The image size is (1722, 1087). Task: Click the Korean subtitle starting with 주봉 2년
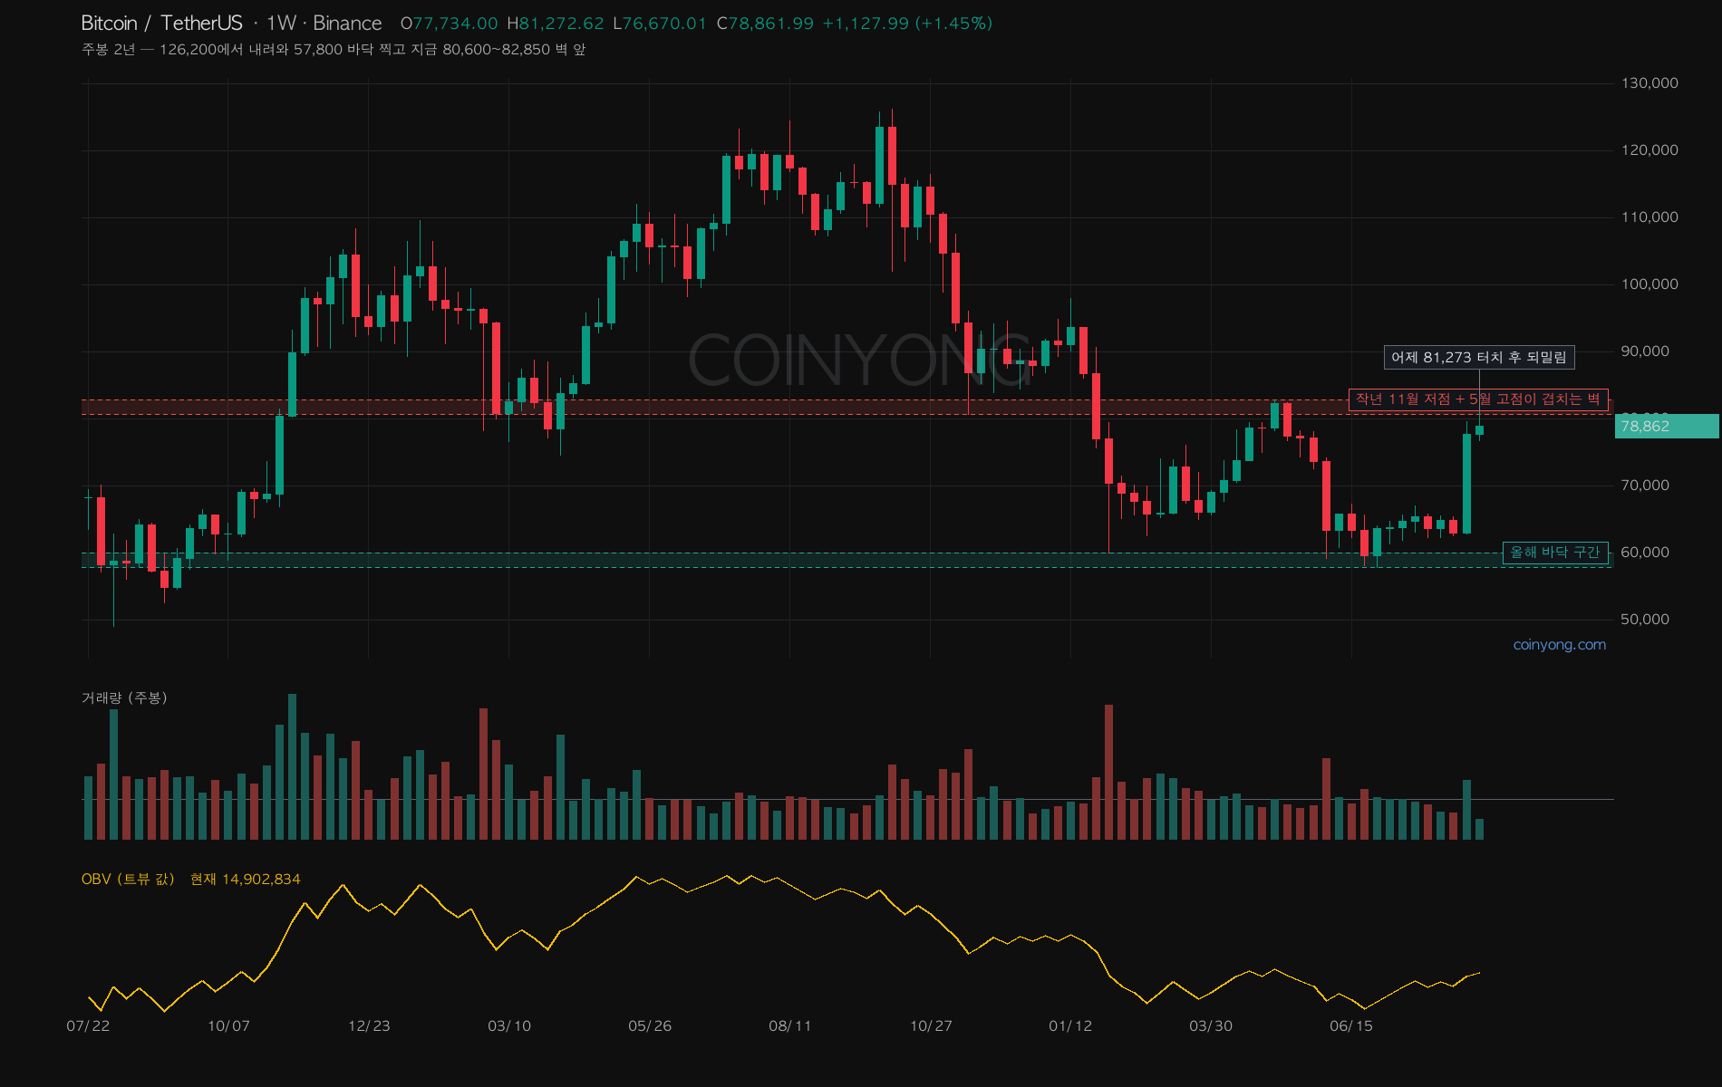[334, 49]
